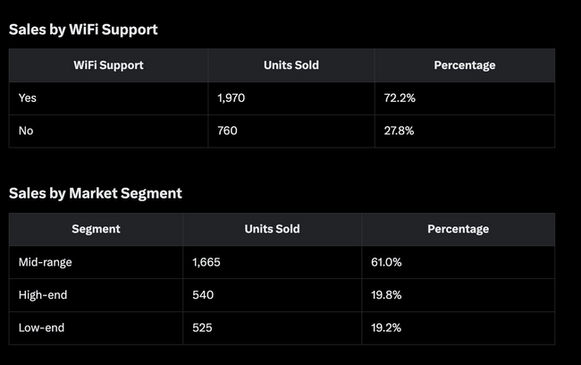Click Percentage header in Segment table
This screenshot has height=365, width=581.
pos(458,229)
